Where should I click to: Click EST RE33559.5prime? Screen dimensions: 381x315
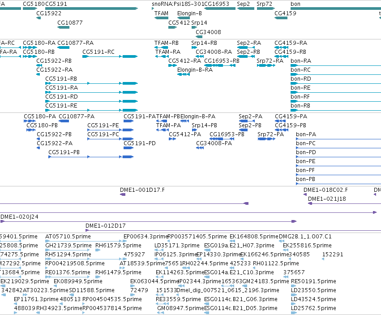163,304
